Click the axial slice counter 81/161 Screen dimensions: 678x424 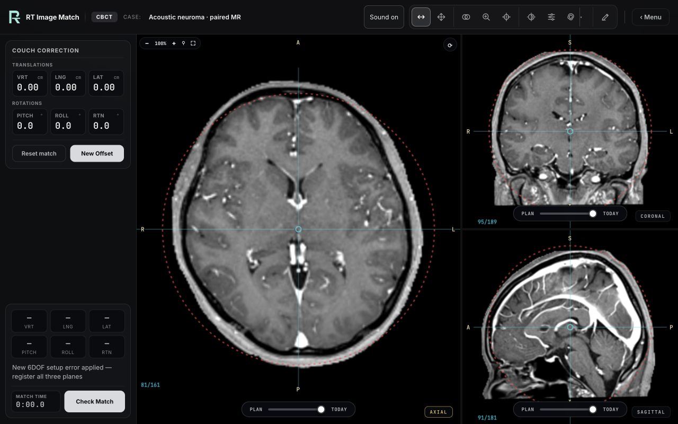click(150, 385)
